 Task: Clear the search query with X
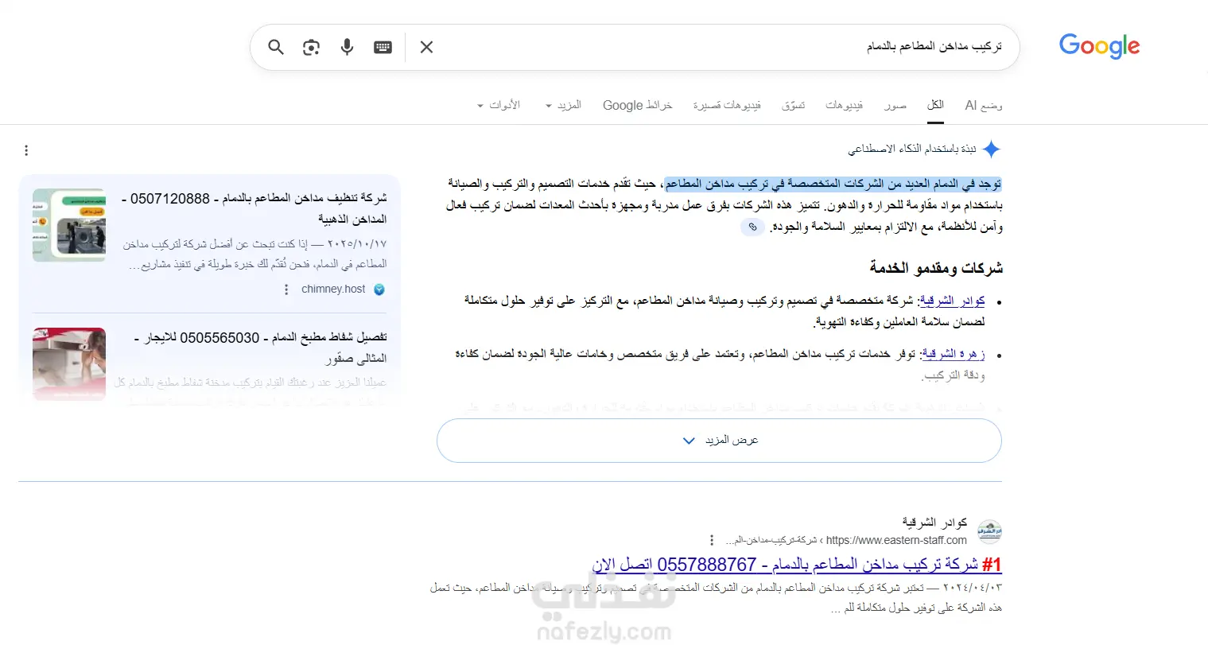click(426, 47)
